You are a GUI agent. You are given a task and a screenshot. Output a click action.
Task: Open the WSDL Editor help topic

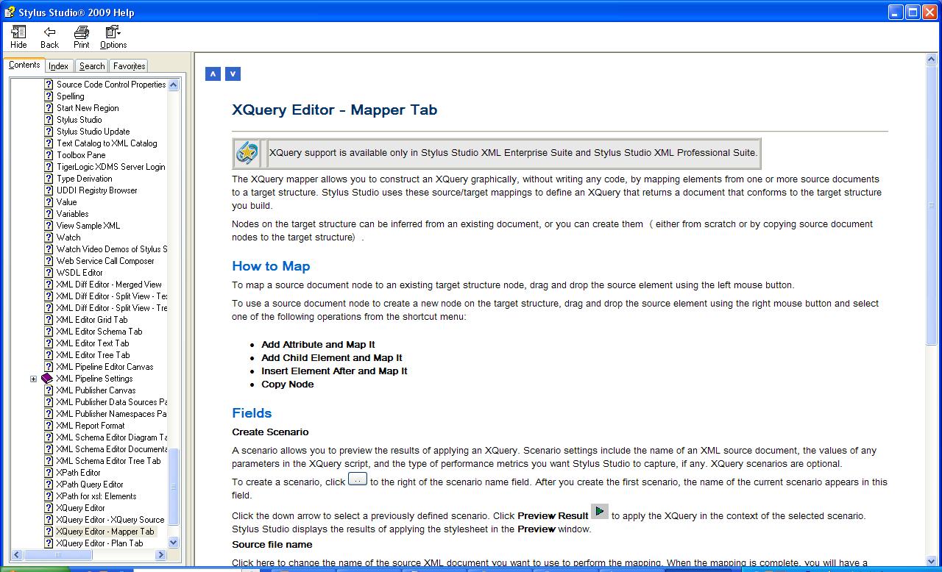click(x=79, y=273)
